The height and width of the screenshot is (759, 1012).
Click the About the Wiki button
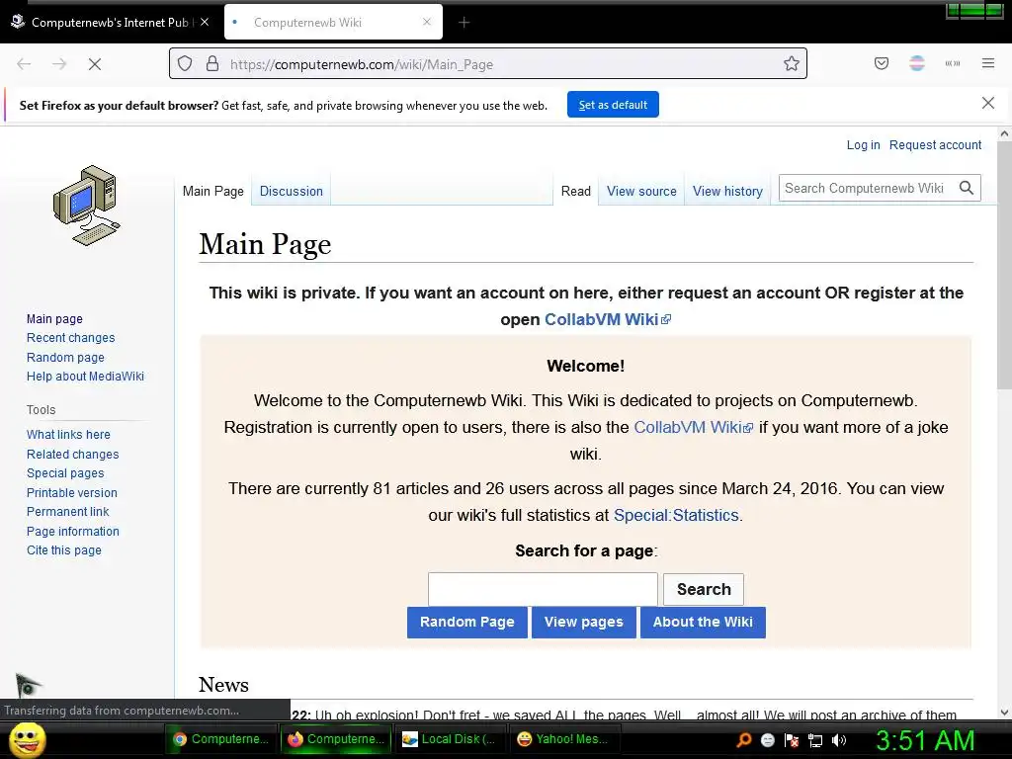tap(703, 623)
